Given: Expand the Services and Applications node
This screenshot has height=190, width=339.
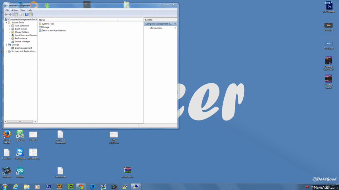Looking at the screenshot, I should pyautogui.click(x=6, y=51).
